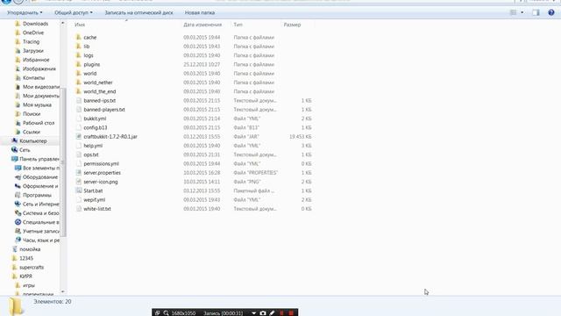The image size is (561, 316).
Task: Select the banned-players.txt file
Action: coord(104,110)
